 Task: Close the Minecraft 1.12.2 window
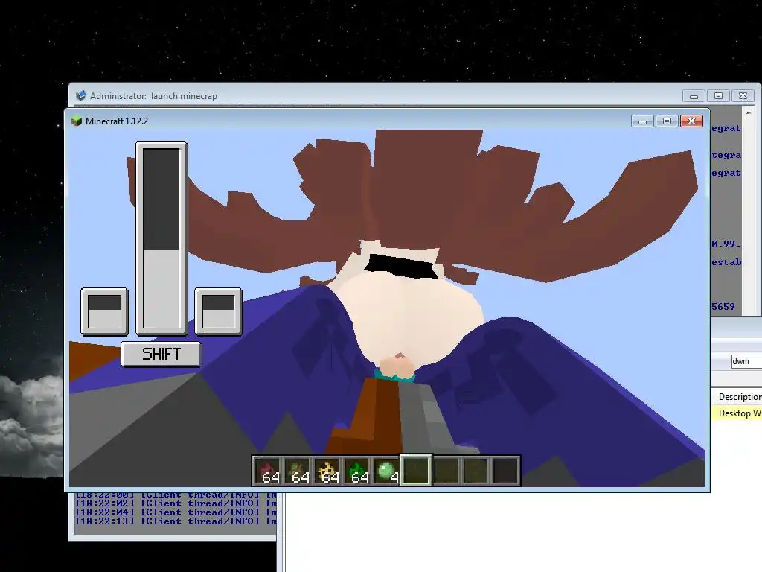tap(691, 121)
